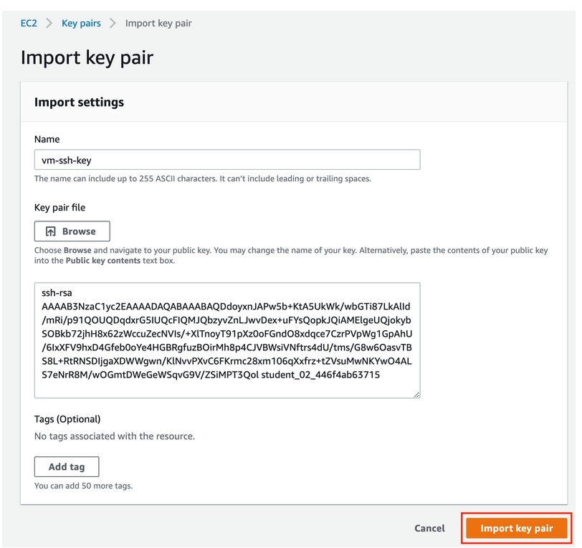Viewport: 582px width, 548px height.
Task: Select the bold Public key contents hint text
Action: click(x=103, y=261)
